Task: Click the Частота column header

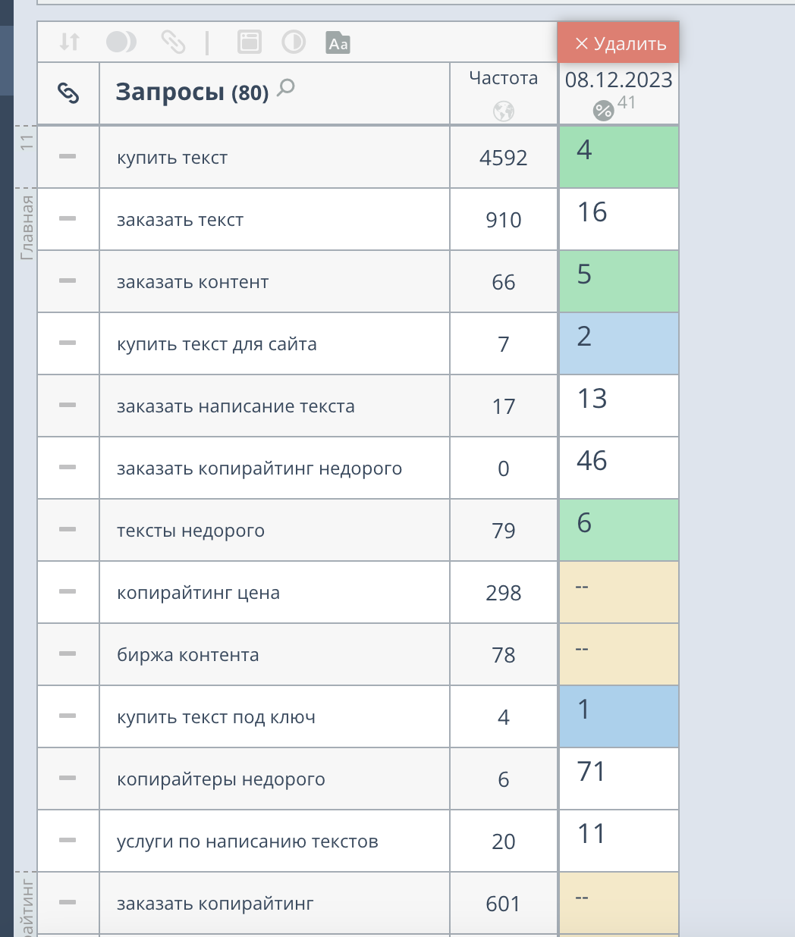Action: pyautogui.click(x=503, y=78)
